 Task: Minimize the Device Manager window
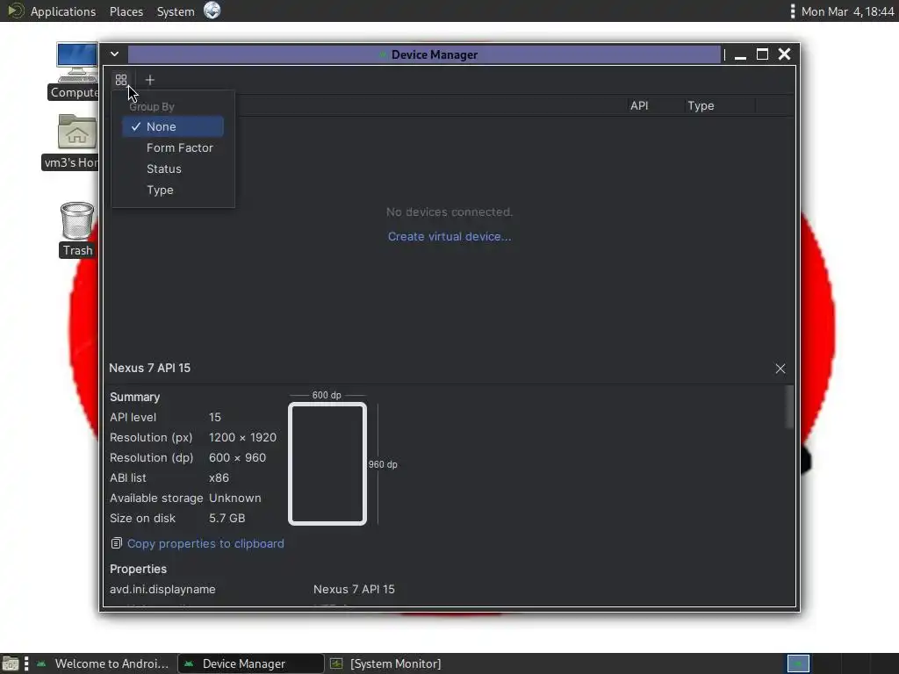[x=740, y=55]
